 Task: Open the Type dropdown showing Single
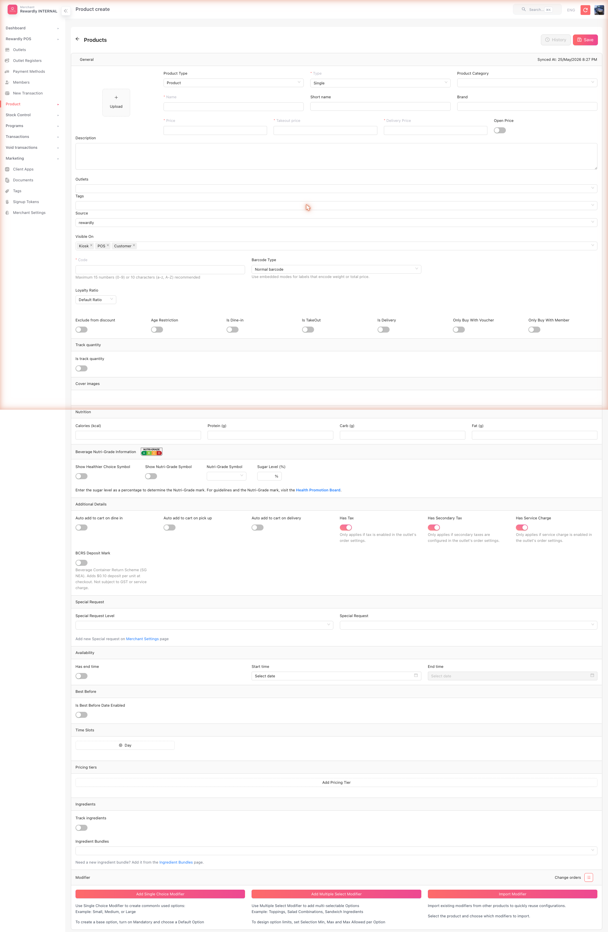tap(380, 83)
